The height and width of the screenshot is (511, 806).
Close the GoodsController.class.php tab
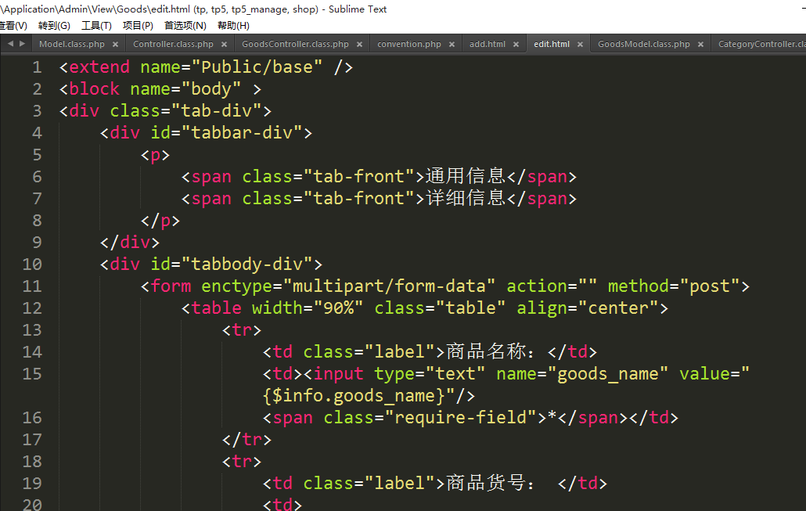359,45
